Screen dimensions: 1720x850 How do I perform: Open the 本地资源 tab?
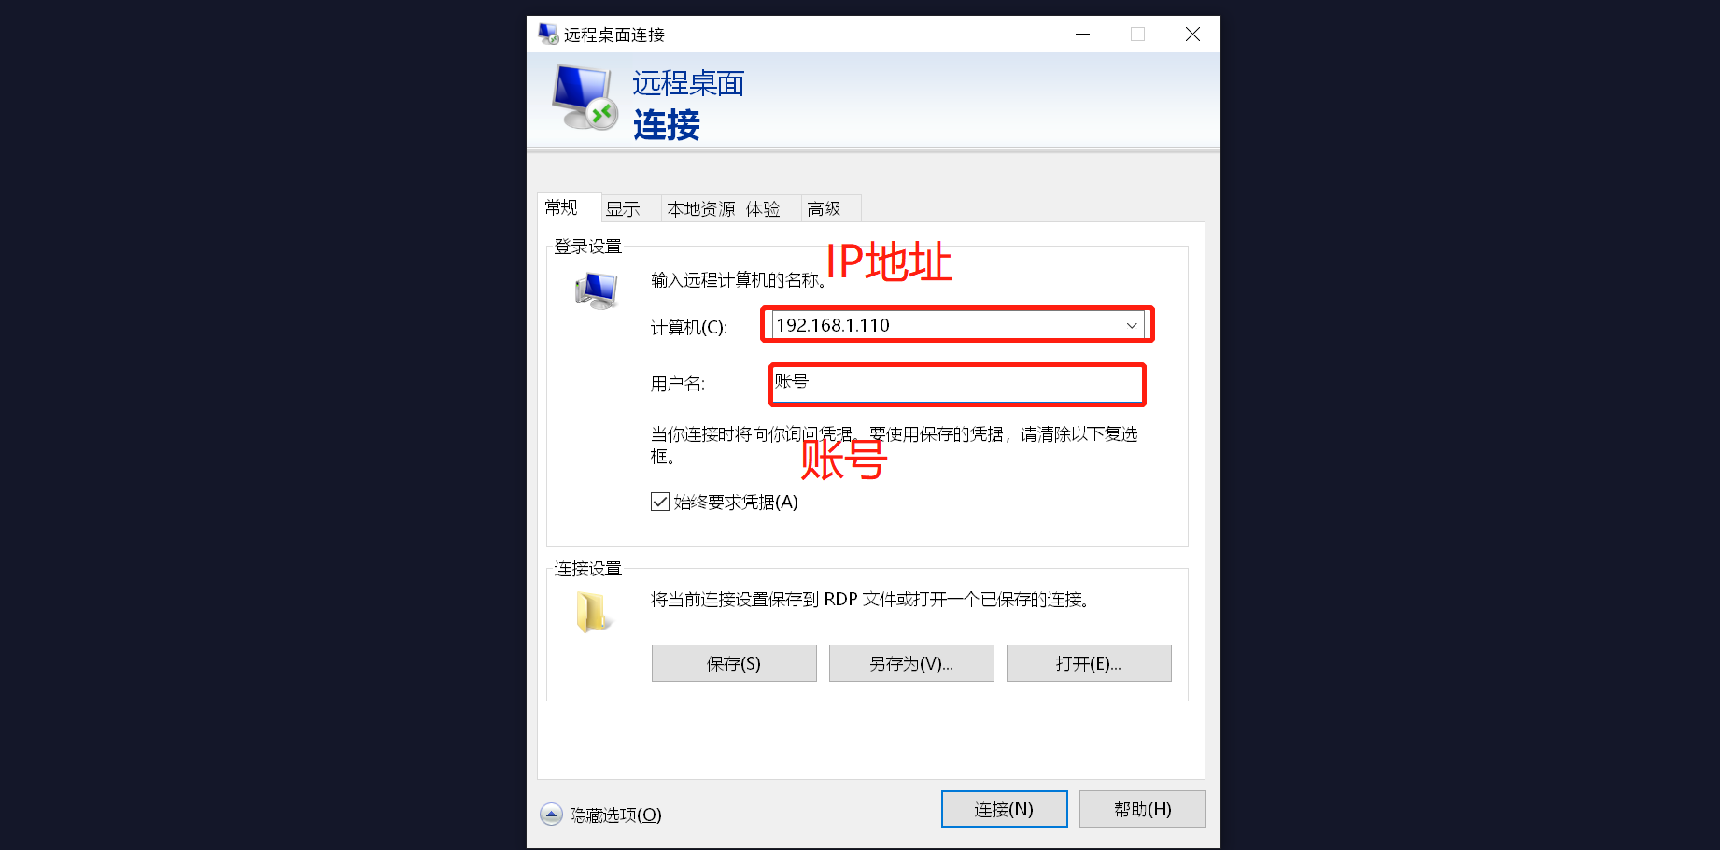click(700, 208)
